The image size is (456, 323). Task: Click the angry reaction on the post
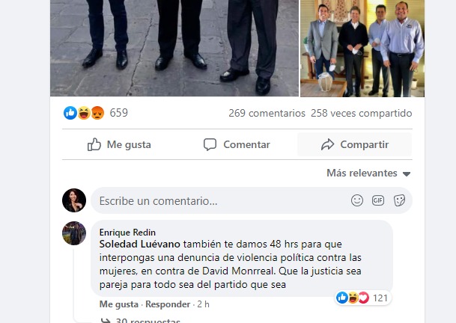point(97,113)
